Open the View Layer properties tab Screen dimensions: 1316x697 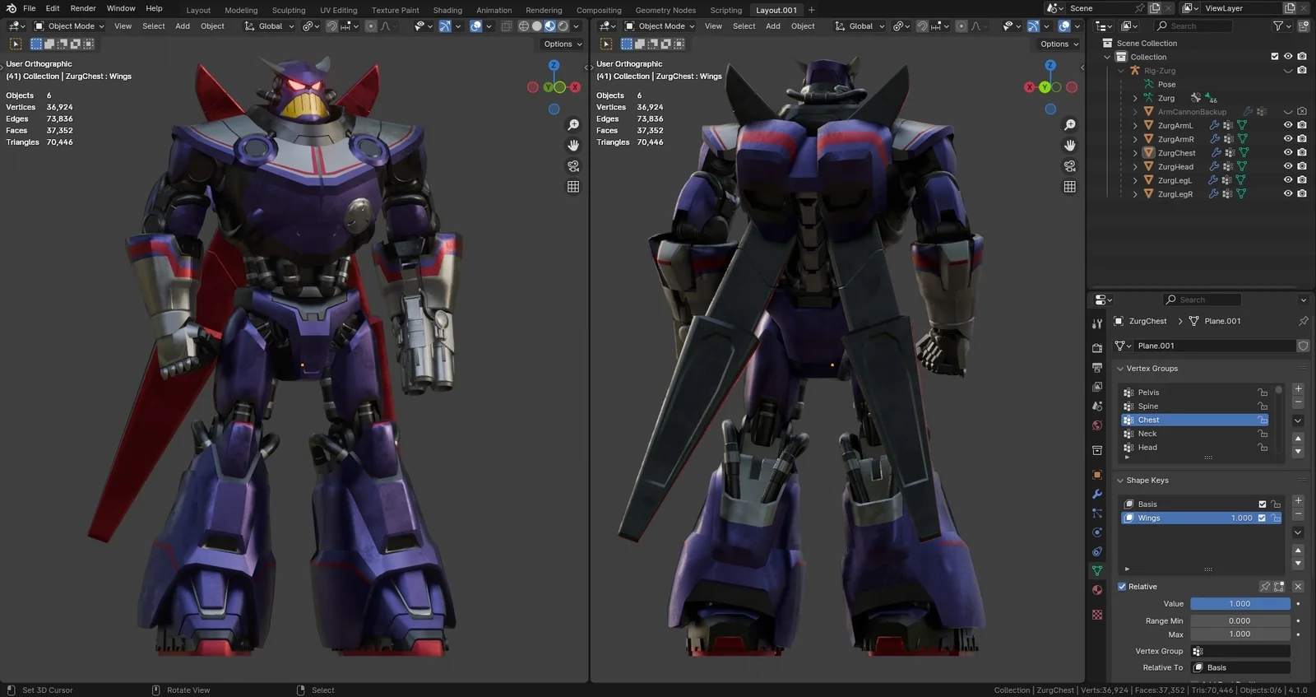1097,387
